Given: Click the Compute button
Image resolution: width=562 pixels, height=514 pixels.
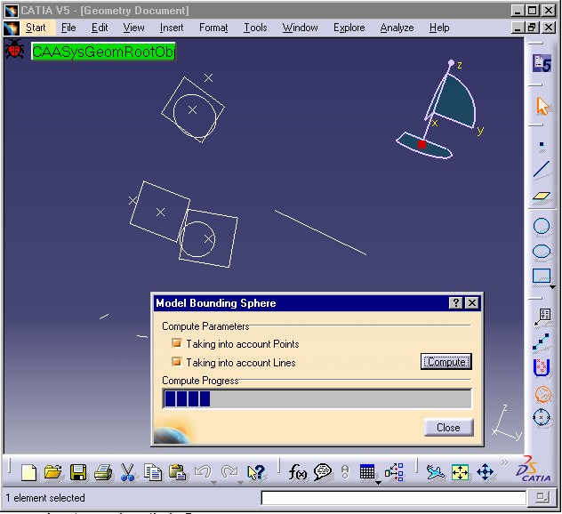Looking at the screenshot, I should click(x=446, y=362).
